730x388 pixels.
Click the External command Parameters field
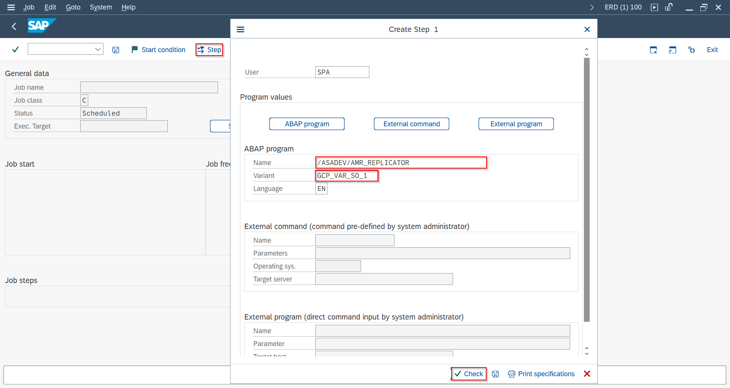442,253
